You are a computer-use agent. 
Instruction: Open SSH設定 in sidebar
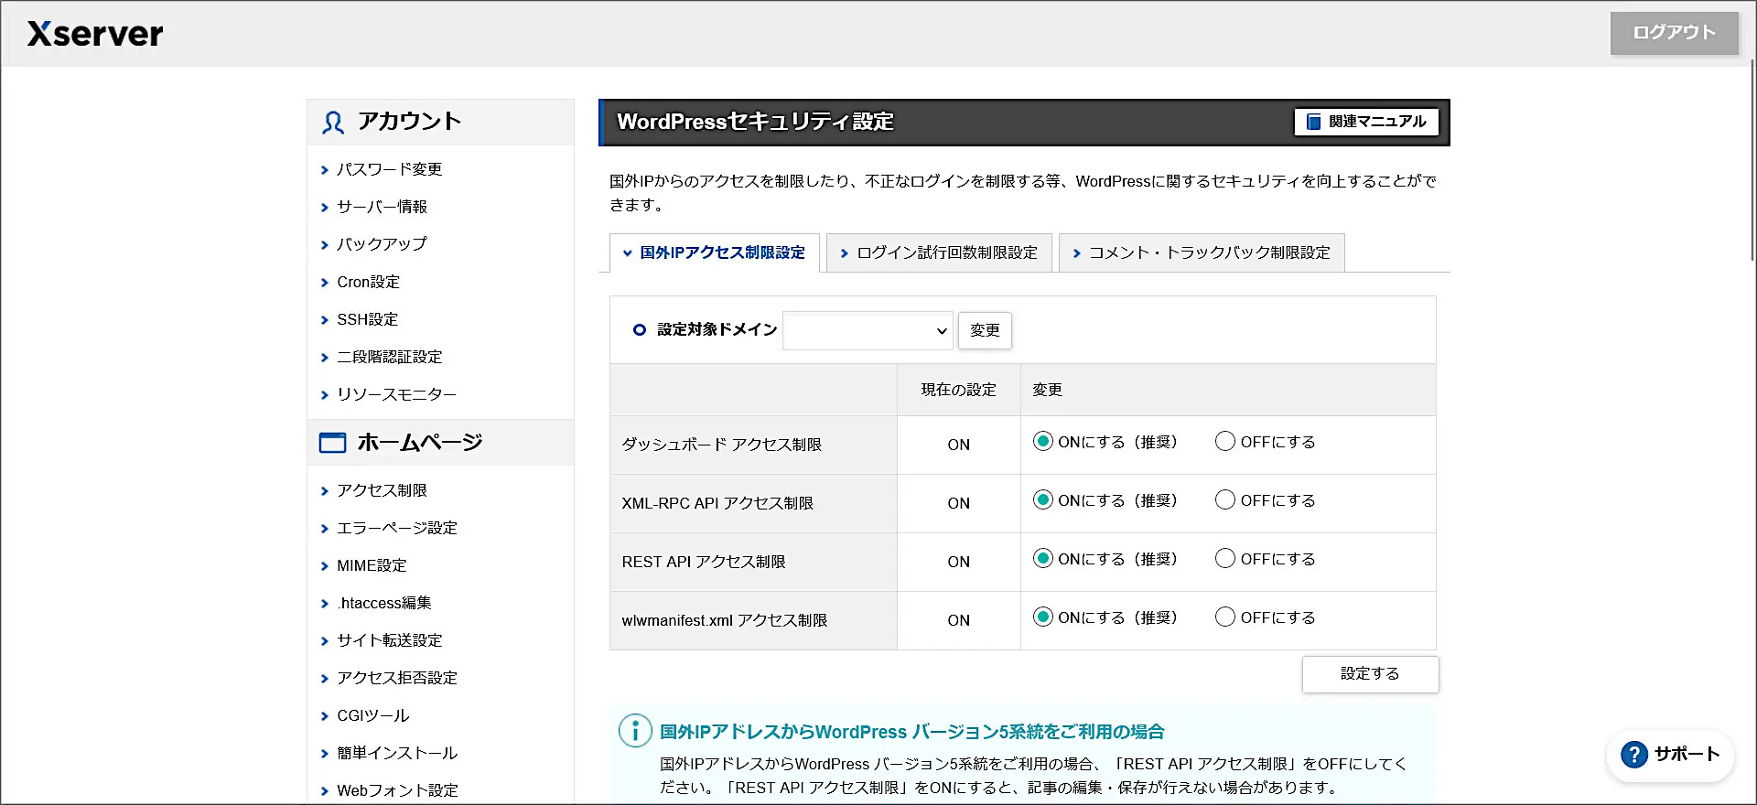[367, 319]
